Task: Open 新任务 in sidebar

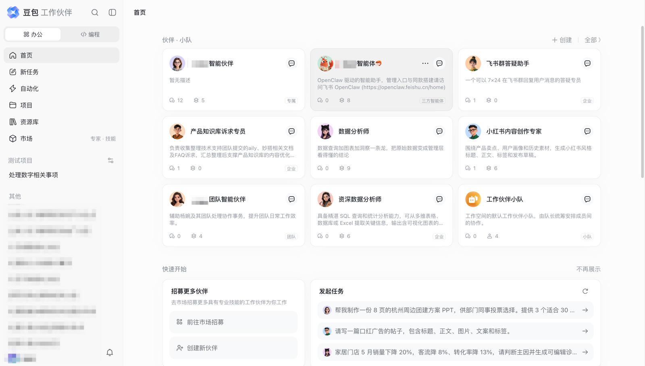Action: pos(62,72)
